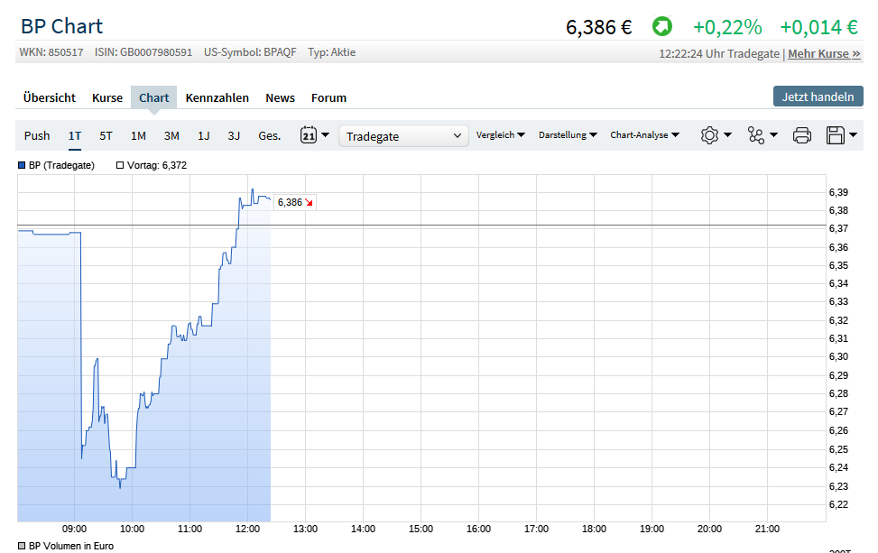
Task: Select the Chart tab
Action: point(154,98)
